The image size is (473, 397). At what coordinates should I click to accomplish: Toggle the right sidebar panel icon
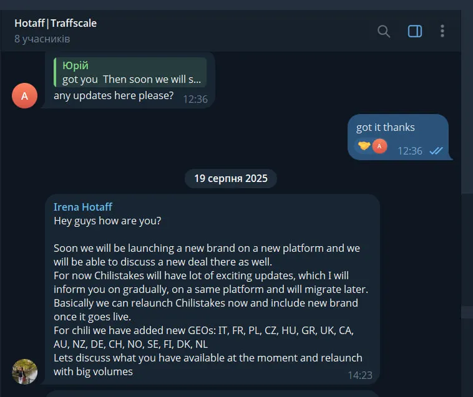tap(415, 31)
